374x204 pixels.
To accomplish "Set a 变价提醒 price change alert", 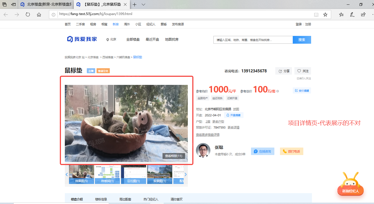I will 302,90.
